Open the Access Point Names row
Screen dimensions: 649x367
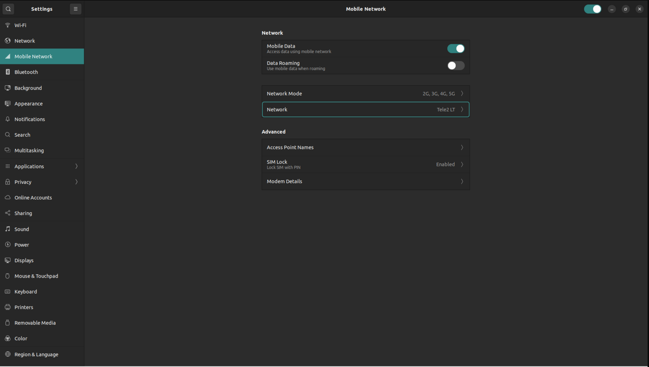click(365, 147)
